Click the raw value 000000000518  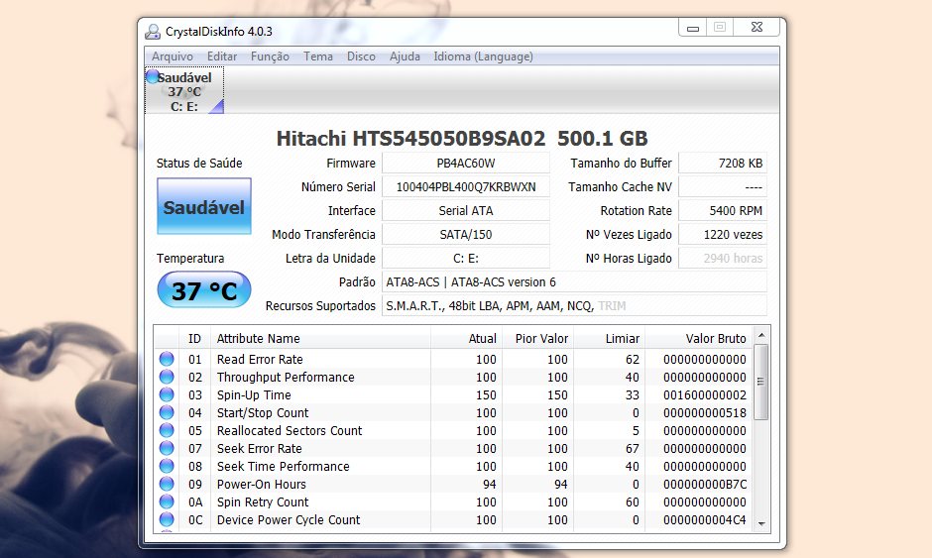[x=704, y=413]
